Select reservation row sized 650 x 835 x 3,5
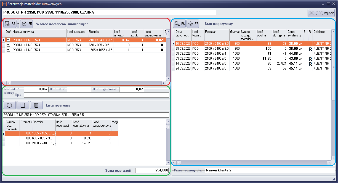The height and width of the screenshot is (183, 338). point(44,138)
